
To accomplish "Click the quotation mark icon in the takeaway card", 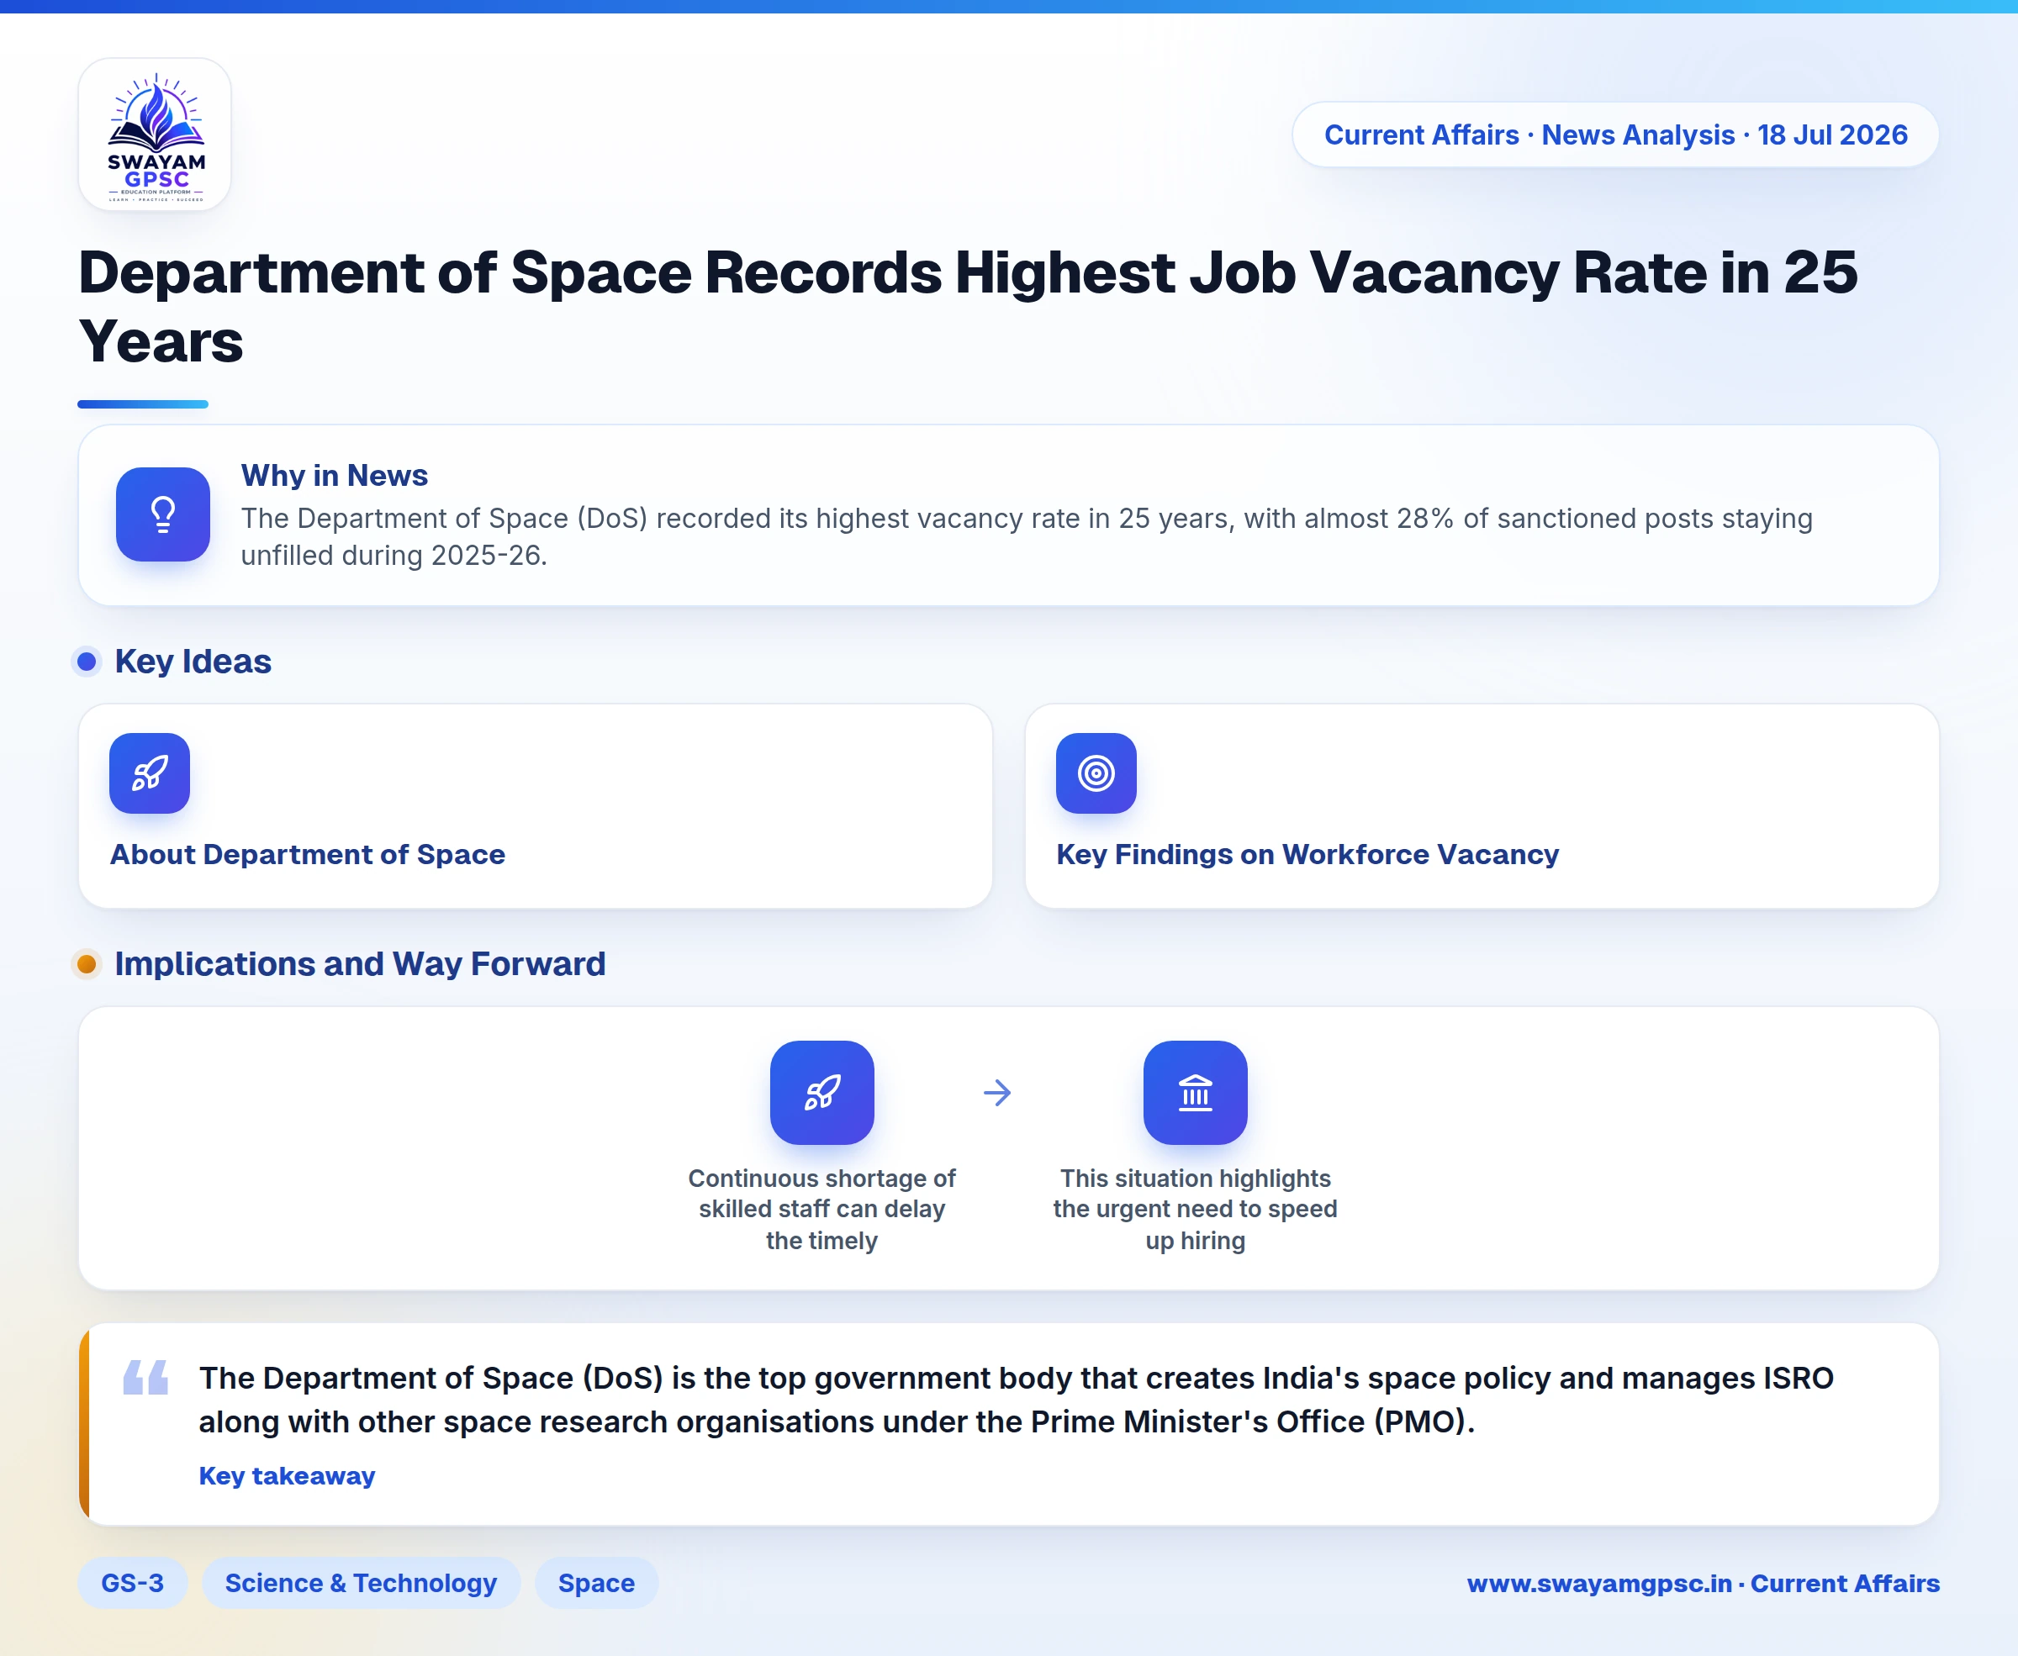I will click(x=146, y=1377).
